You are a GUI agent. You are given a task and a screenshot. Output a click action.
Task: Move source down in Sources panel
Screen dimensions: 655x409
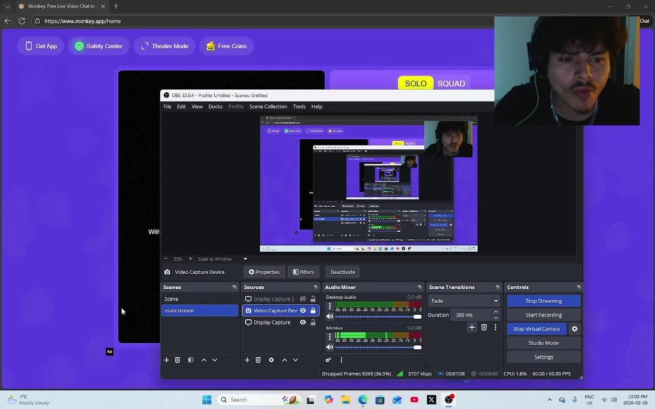pyautogui.click(x=295, y=360)
